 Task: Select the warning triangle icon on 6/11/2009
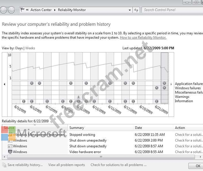coord(79,97)
